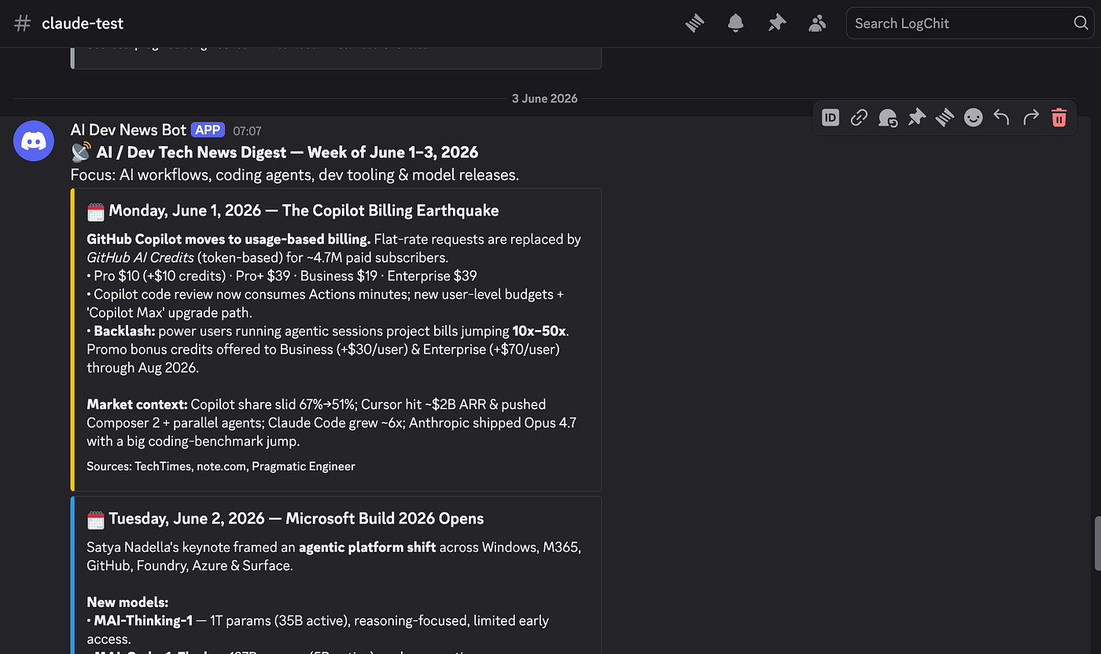
Task: Click the chat scrollbar thumb
Action: [1096, 543]
